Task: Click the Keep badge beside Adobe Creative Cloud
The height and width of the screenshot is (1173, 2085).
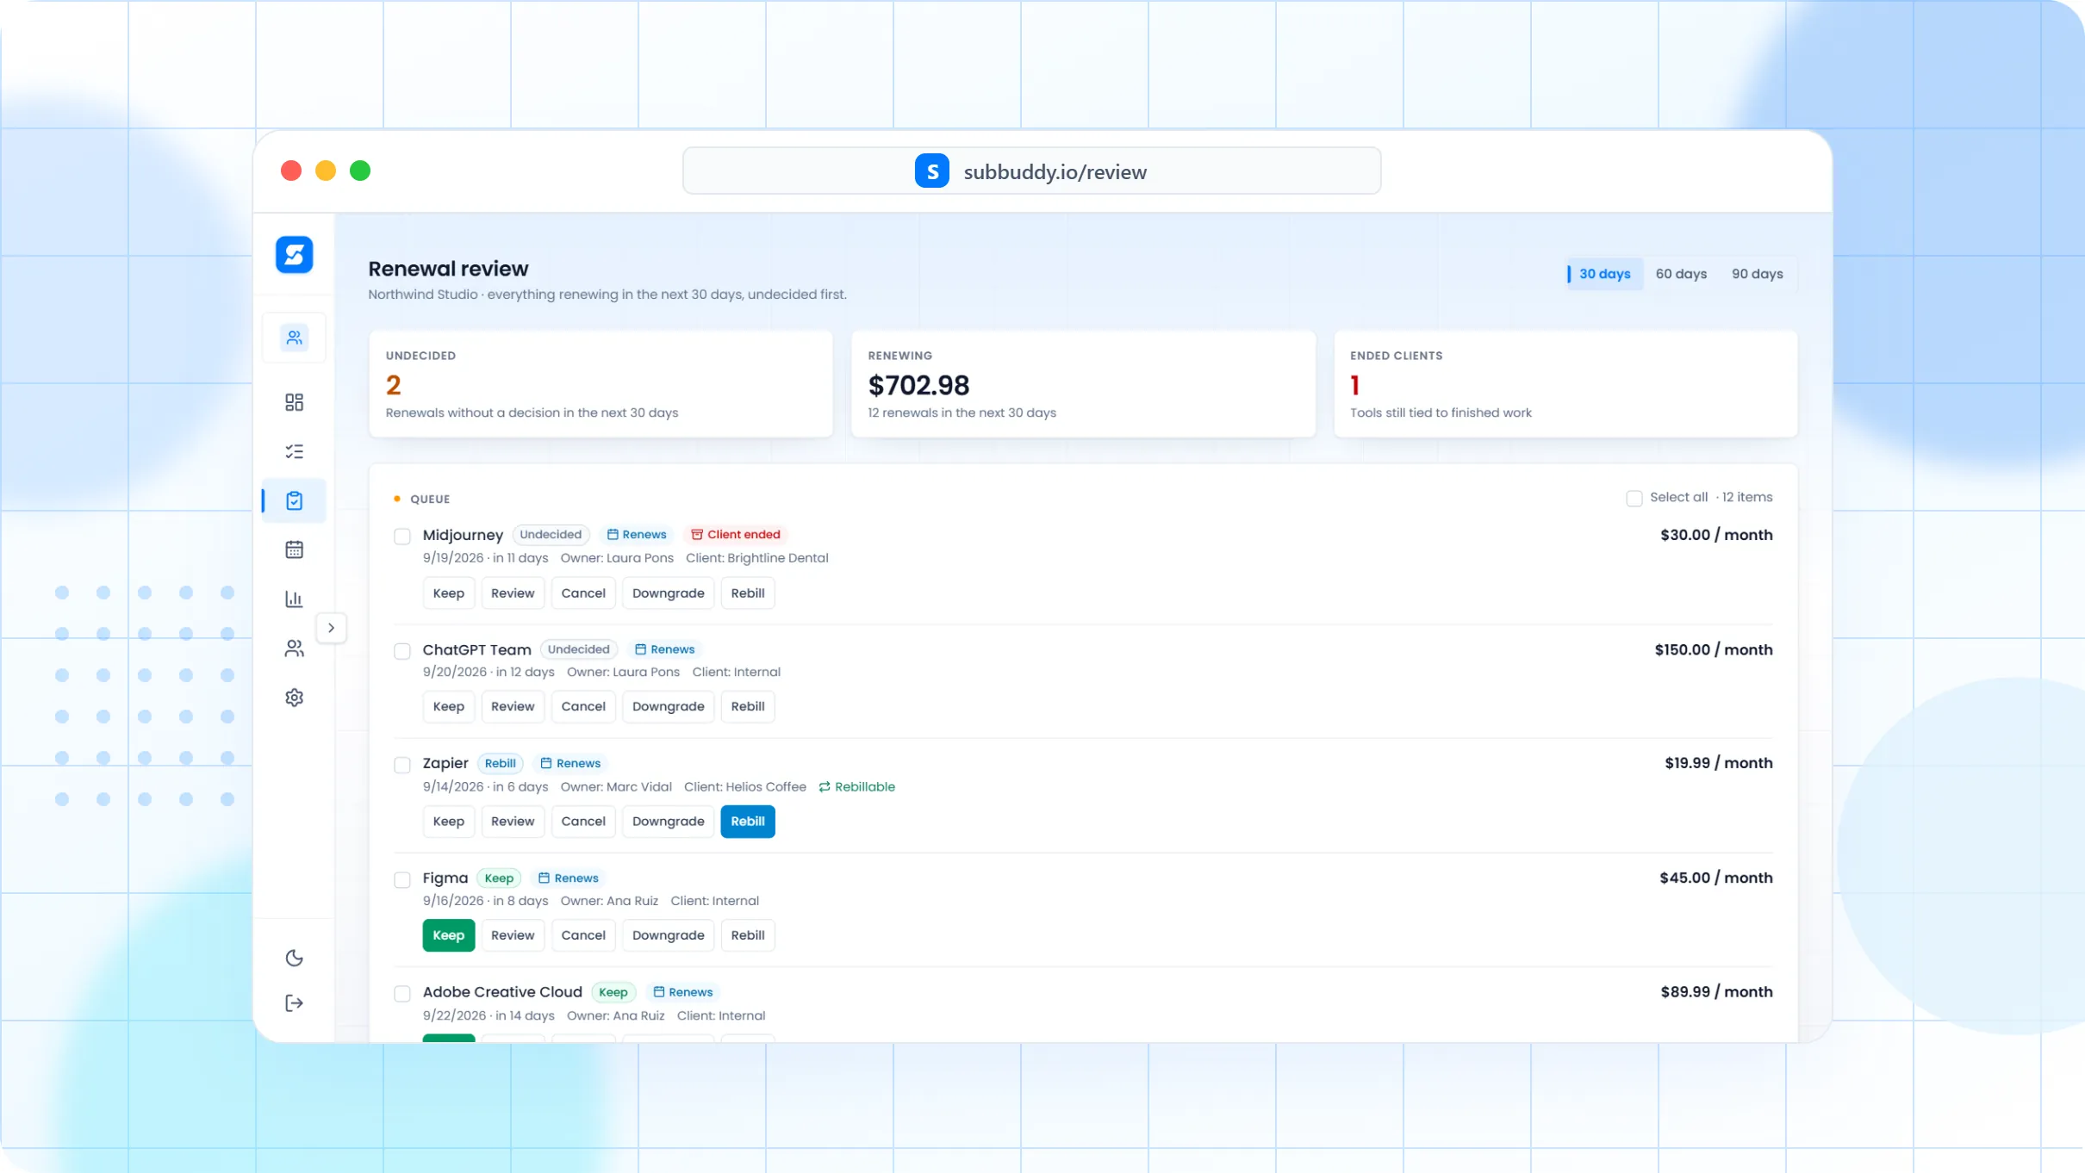Action: 613,992
